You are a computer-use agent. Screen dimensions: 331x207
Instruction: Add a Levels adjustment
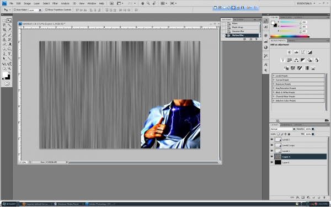point(296,52)
